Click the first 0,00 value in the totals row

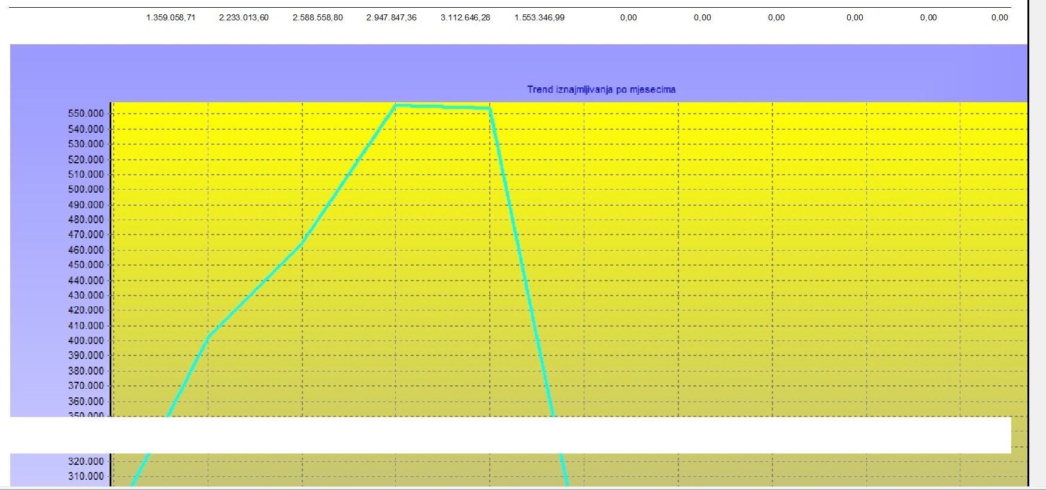(x=628, y=17)
